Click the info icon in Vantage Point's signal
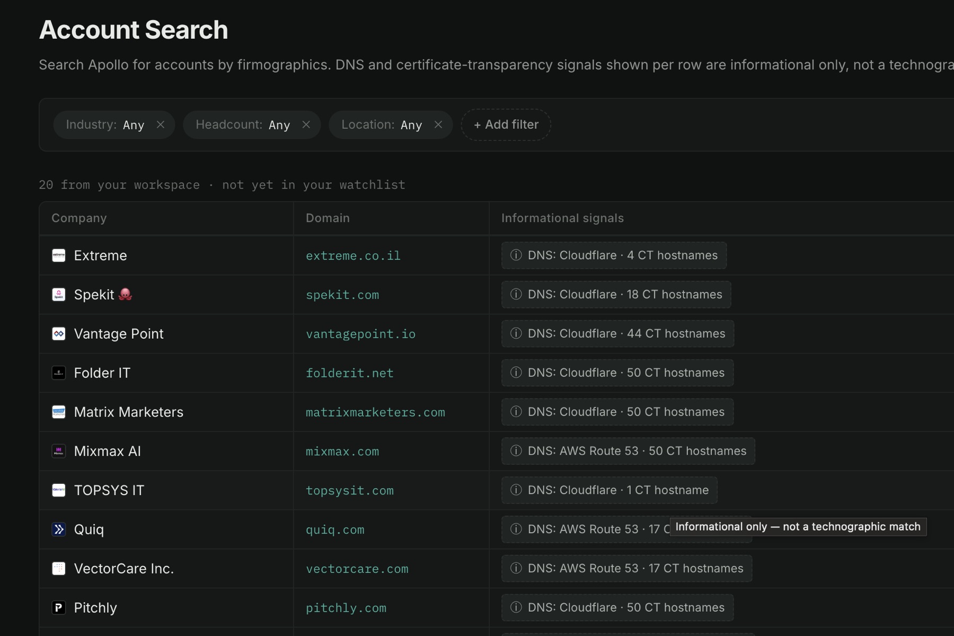Viewport: 954px width, 636px height. (516, 333)
